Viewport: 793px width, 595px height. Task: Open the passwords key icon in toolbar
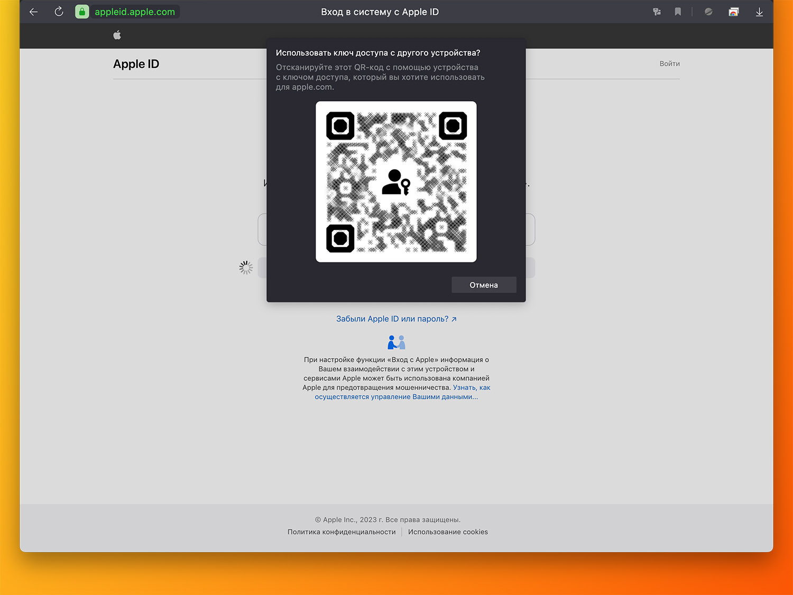click(657, 12)
